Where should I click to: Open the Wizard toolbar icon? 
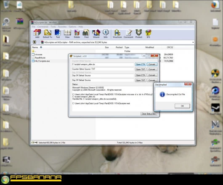96,34
